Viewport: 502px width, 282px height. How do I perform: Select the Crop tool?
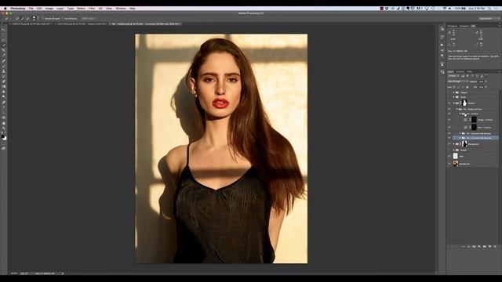point(4,50)
